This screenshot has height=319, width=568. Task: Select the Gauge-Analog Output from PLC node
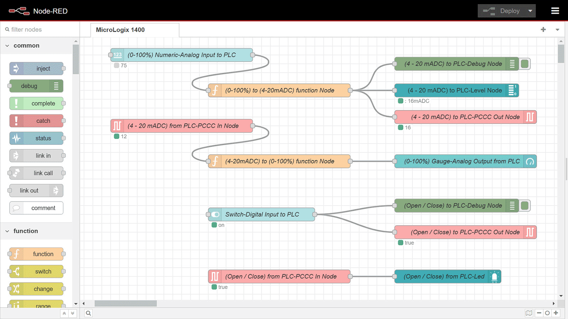point(465,161)
